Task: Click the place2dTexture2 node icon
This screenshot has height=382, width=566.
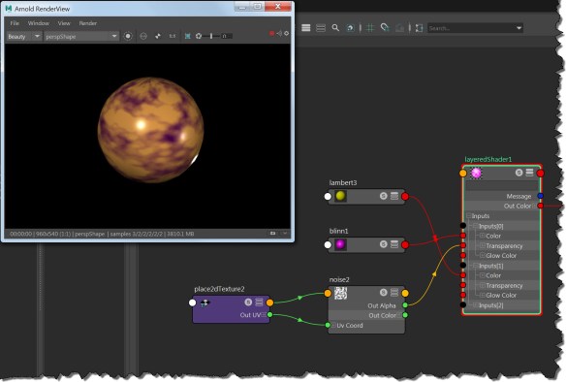Action: [x=205, y=302]
